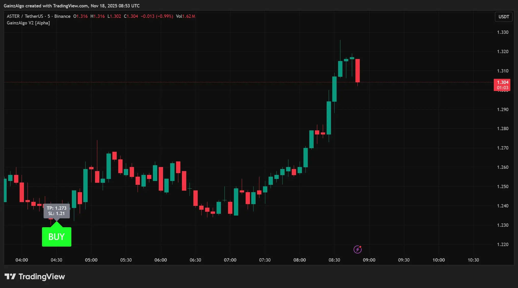
Task: Click the Vol 1.62 M volume readout
Action: point(185,16)
